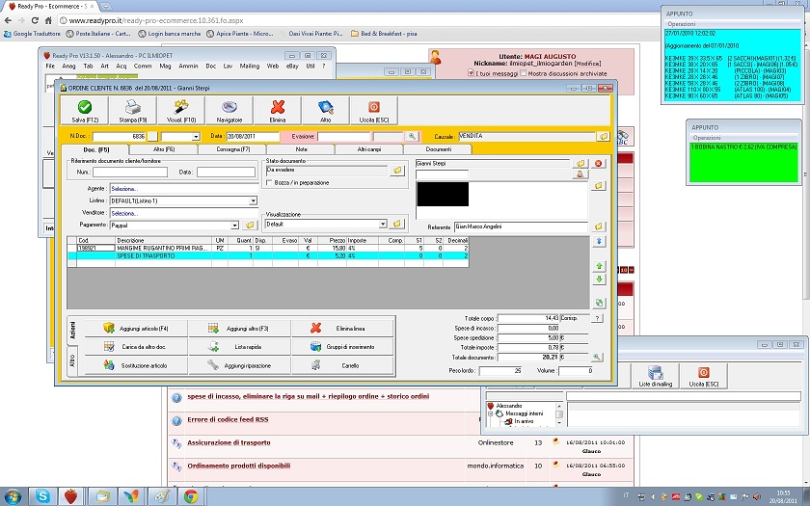Click the Elimina red X icon

pyautogui.click(x=278, y=107)
